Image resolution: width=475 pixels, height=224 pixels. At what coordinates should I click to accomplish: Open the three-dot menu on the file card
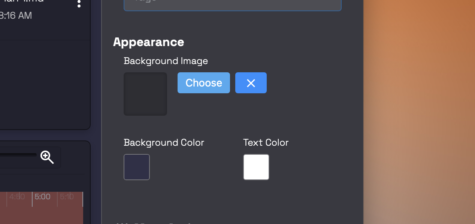click(79, 3)
